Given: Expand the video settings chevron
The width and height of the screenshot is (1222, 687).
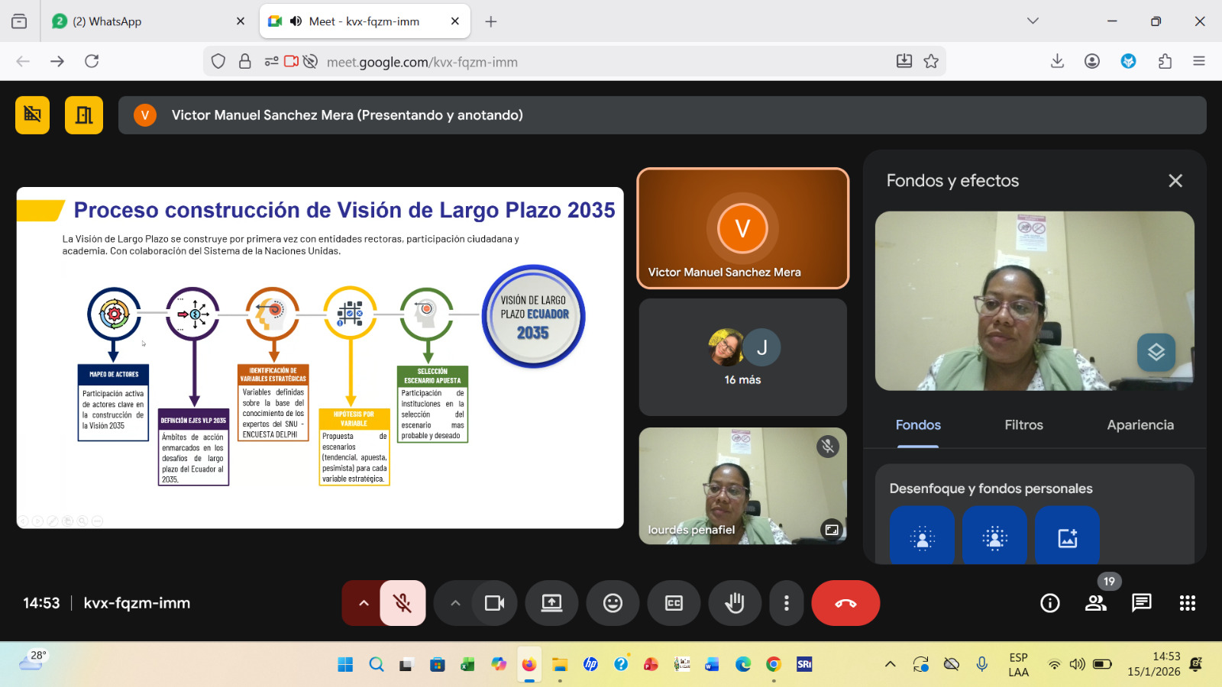Looking at the screenshot, I should (x=455, y=603).
